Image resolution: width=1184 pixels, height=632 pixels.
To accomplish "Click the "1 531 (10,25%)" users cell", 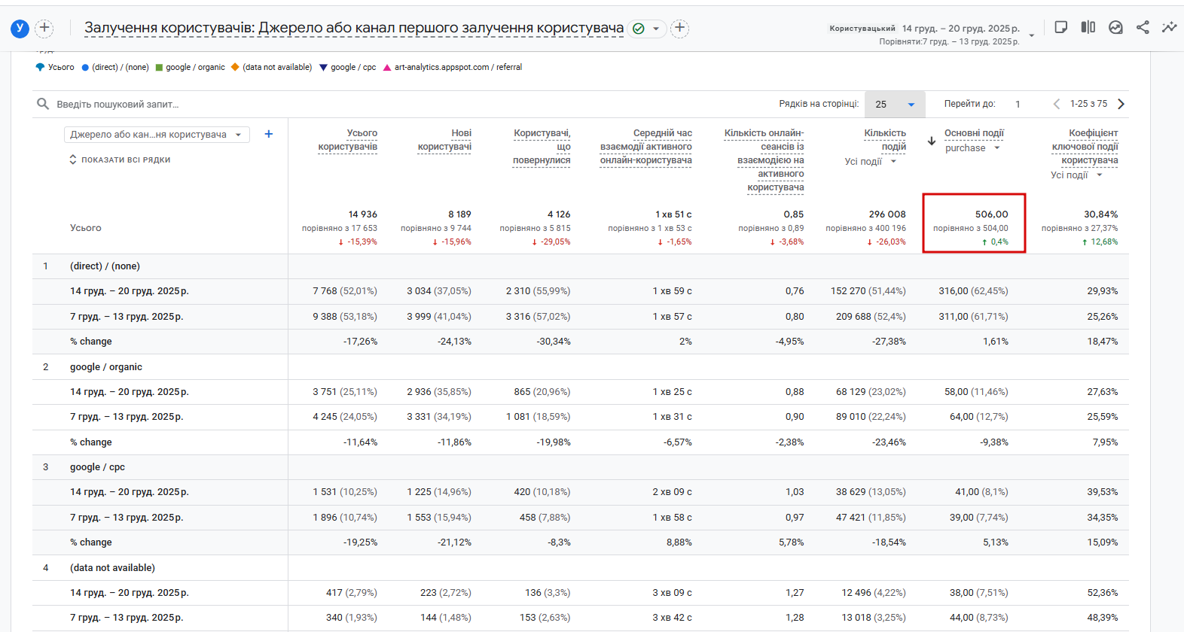I will pos(345,492).
